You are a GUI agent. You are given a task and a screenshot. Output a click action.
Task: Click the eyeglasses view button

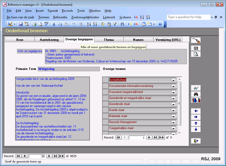[196, 88]
